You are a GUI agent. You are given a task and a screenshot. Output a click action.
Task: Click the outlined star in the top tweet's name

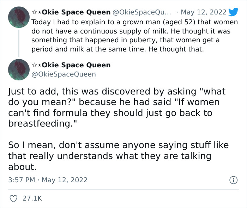coord(34,12)
